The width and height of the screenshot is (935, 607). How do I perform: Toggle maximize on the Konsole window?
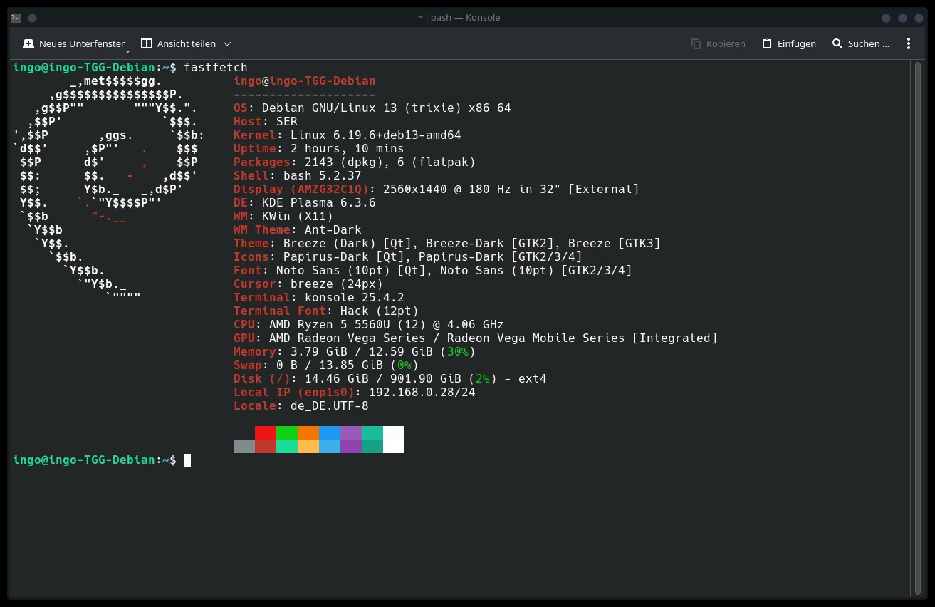coord(902,17)
